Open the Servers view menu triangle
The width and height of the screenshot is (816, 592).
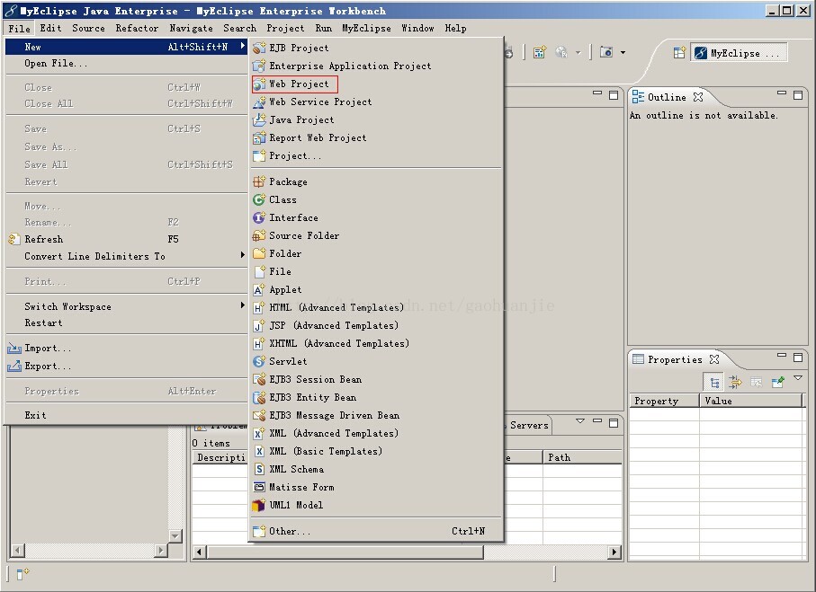click(580, 421)
